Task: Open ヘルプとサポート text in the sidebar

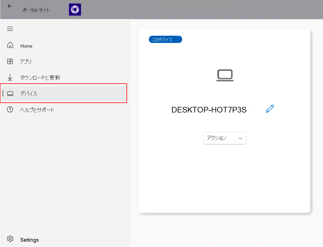Action: click(x=37, y=110)
